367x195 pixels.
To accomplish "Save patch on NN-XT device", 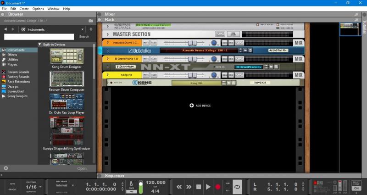I will [x=276, y=67].
